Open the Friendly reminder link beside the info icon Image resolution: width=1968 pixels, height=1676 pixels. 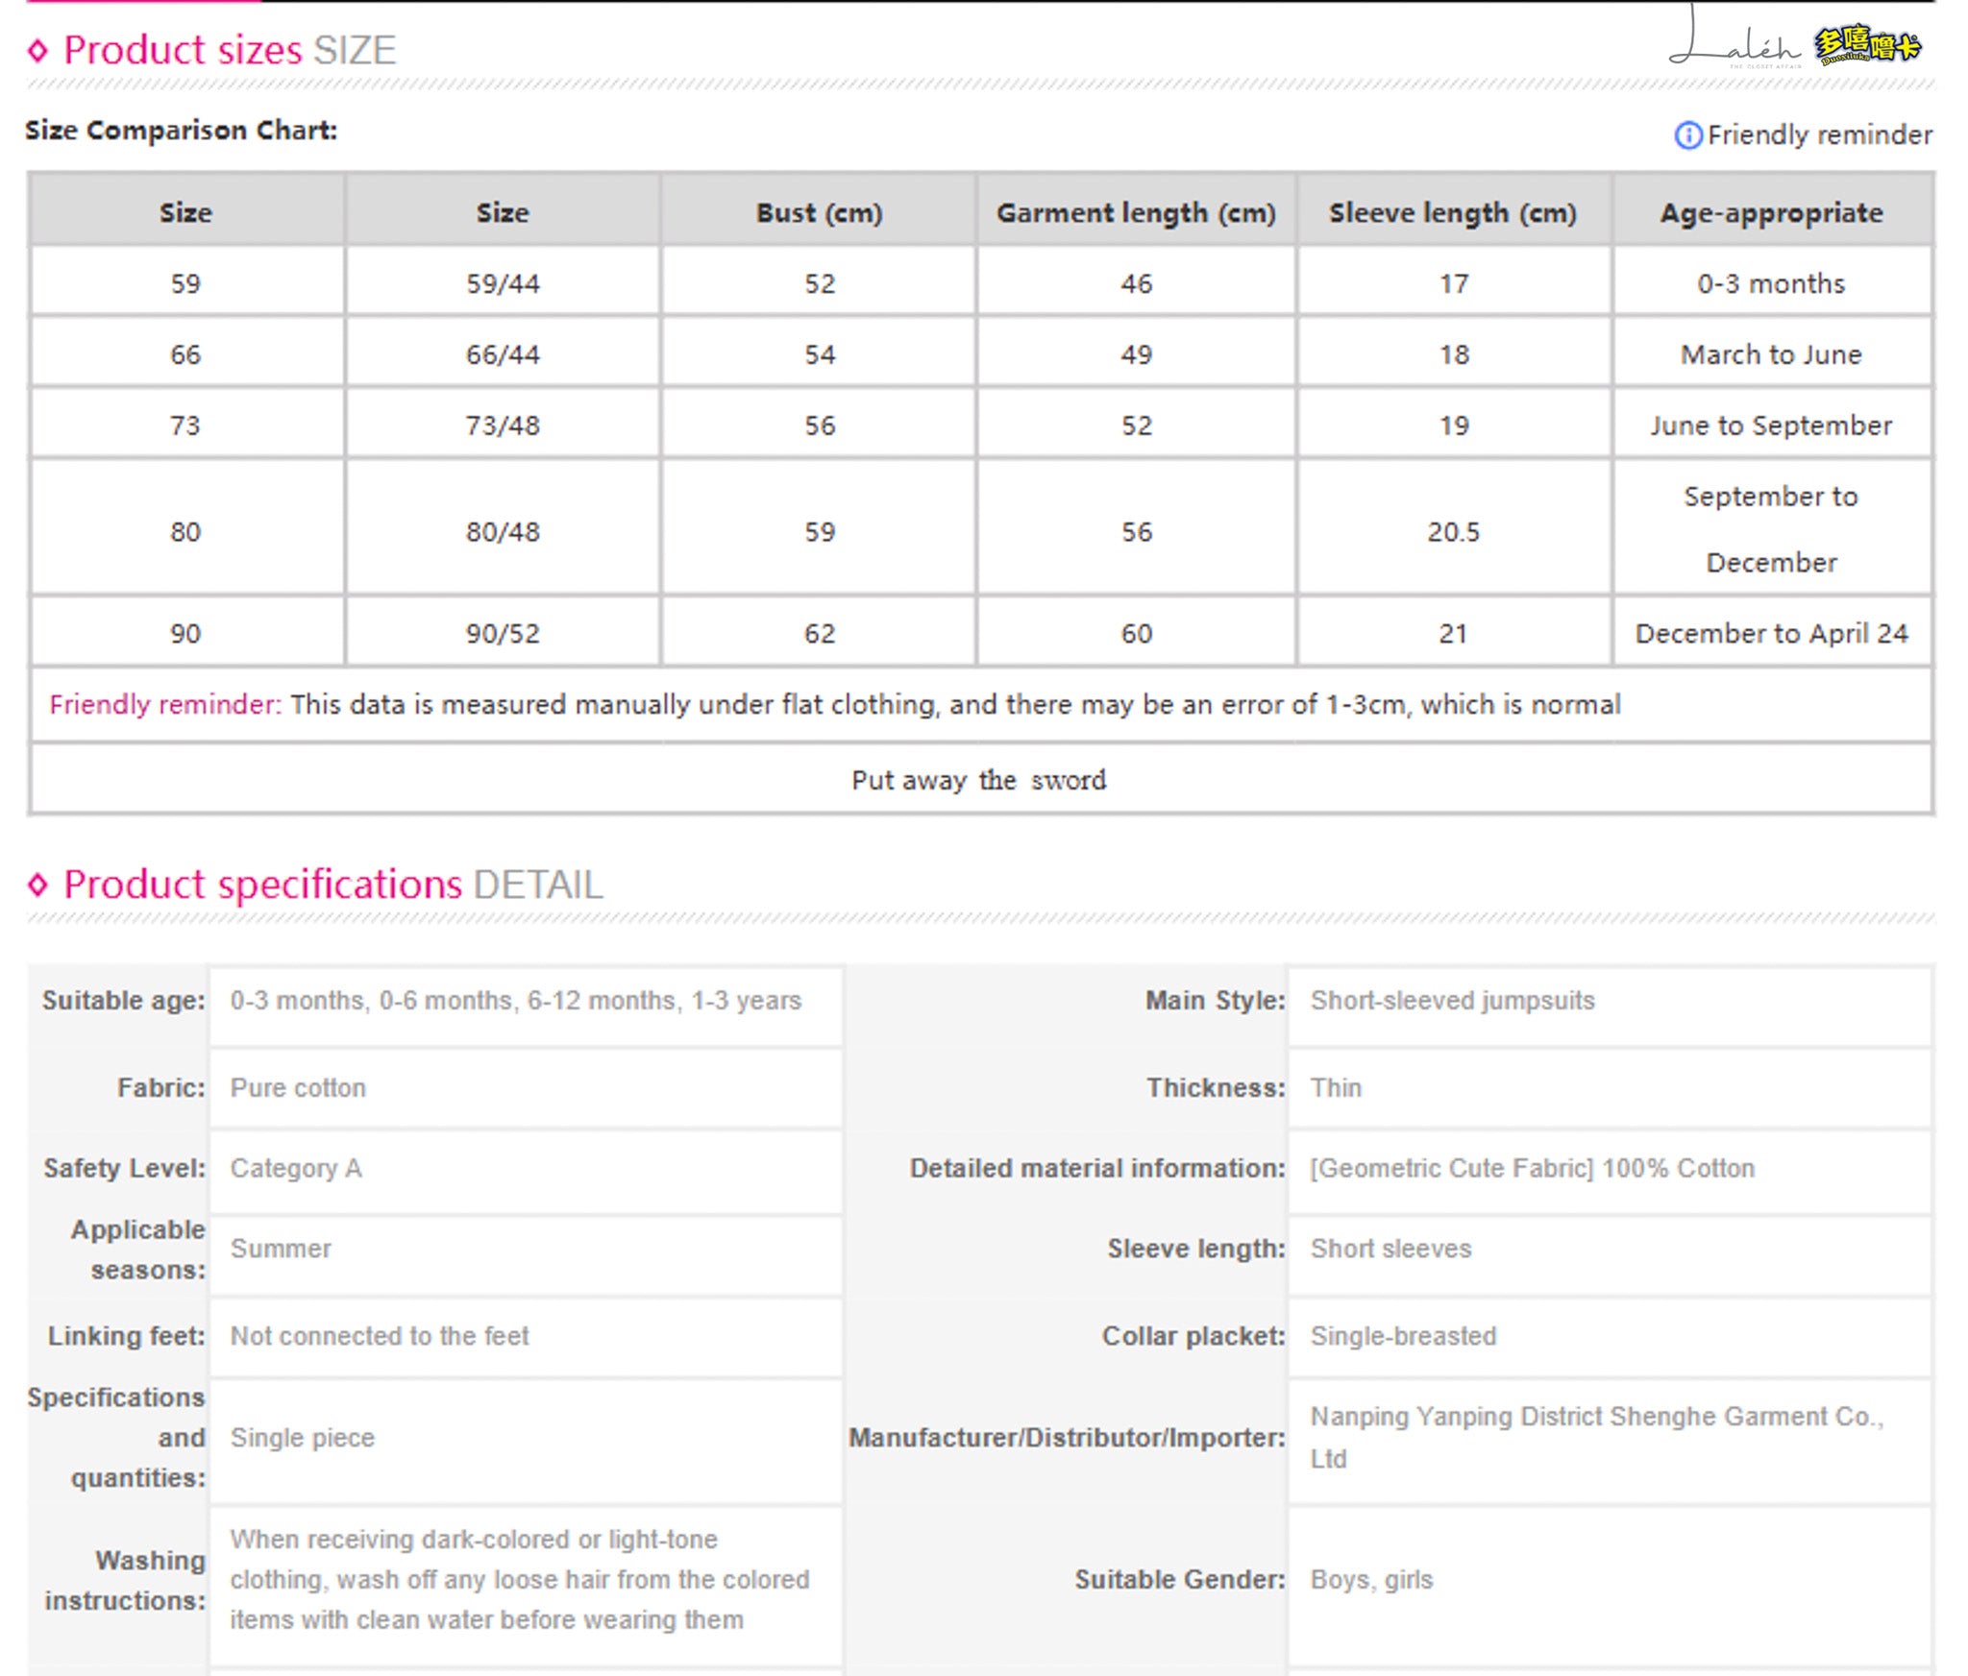[x=1819, y=135]
